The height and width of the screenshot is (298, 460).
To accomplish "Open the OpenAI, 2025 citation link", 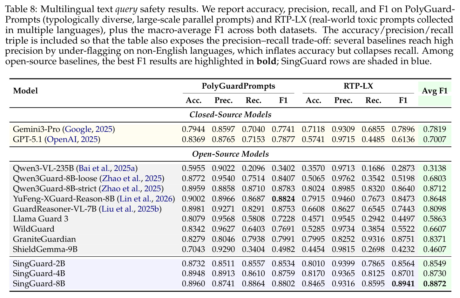I will (x=72, y=139).
